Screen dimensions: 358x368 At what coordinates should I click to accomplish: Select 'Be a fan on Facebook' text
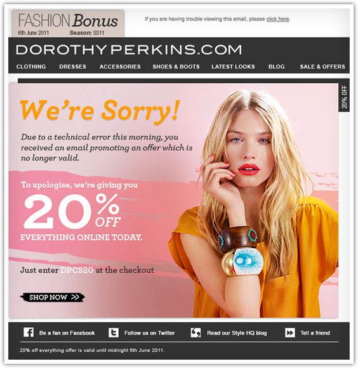tap(67, 333)
